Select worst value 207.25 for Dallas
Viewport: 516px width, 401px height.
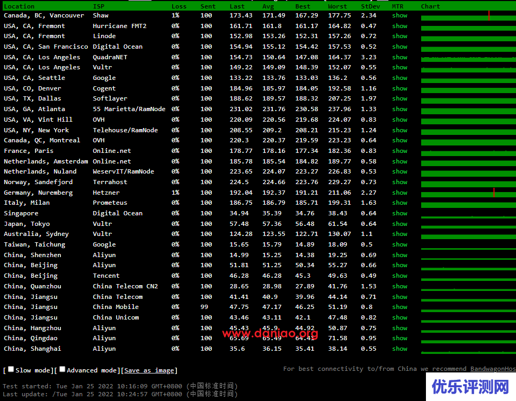[x=340, y=98]
